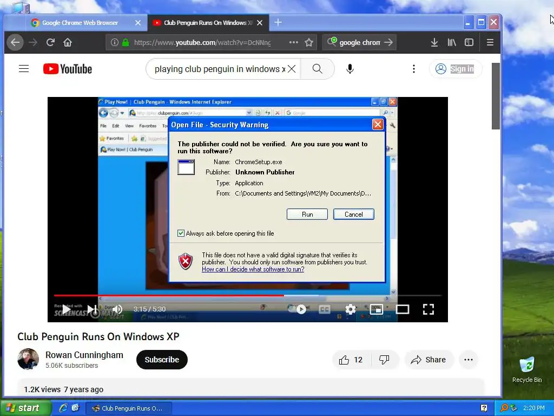
Task: Open the Windows Start menu
Action: [25, 408]
